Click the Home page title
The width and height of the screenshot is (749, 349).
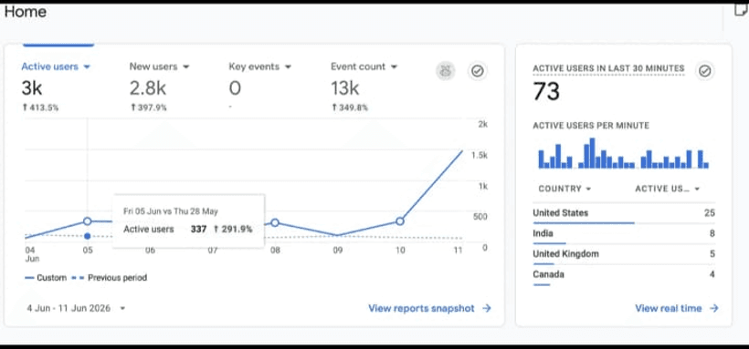tap(26, 12)
